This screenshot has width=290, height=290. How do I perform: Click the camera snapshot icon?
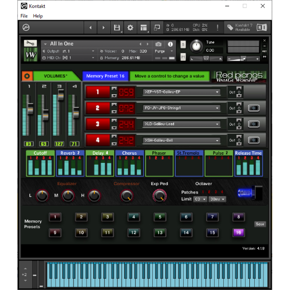pos(159,44)
